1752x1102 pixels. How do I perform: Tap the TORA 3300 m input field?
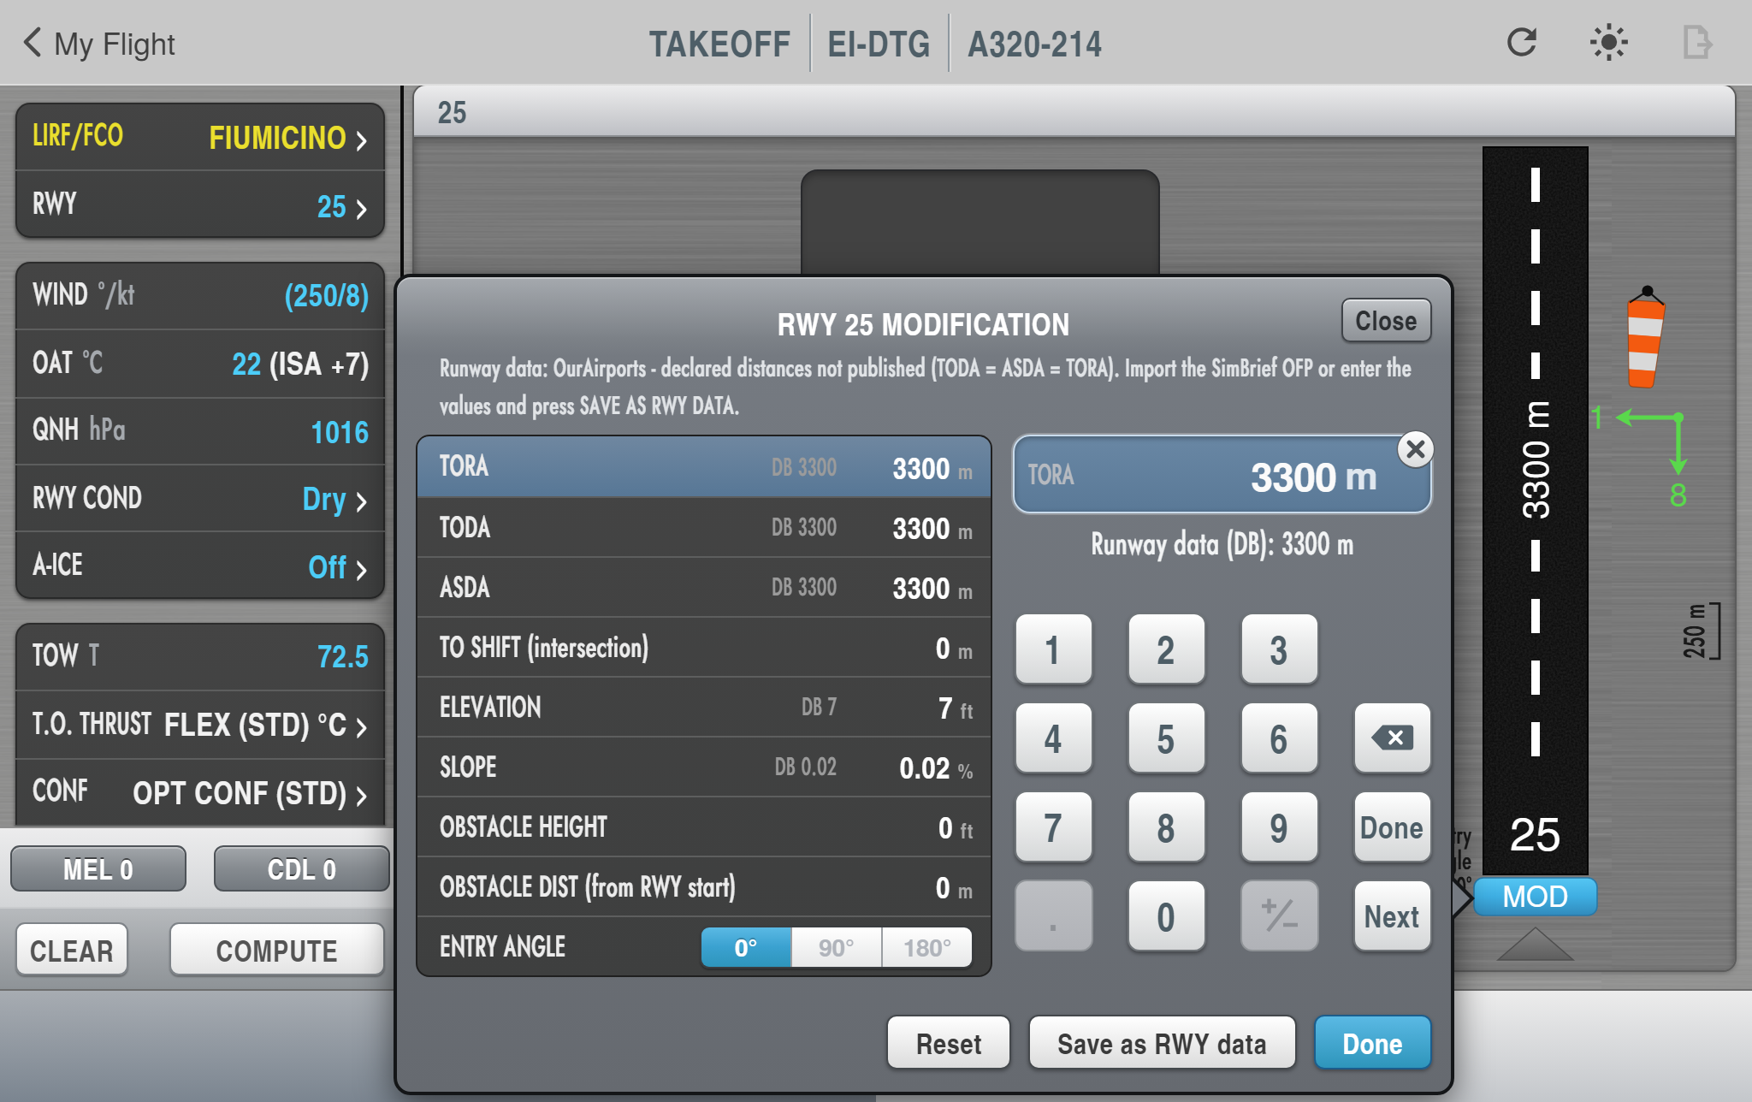pos(1222,476)
